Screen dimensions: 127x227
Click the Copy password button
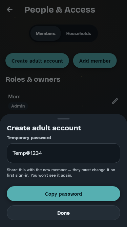(x=64, y=194)
